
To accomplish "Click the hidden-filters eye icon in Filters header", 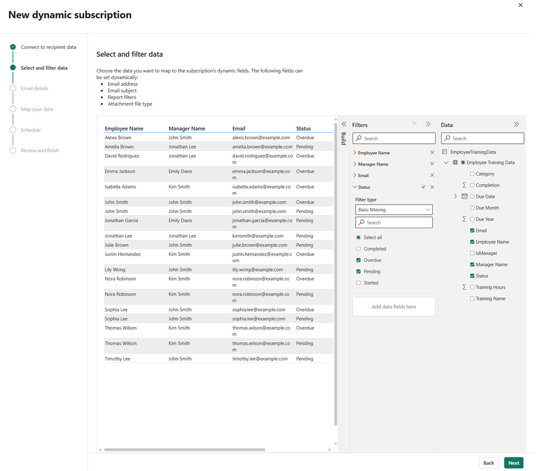I will [x=414, y=124].
